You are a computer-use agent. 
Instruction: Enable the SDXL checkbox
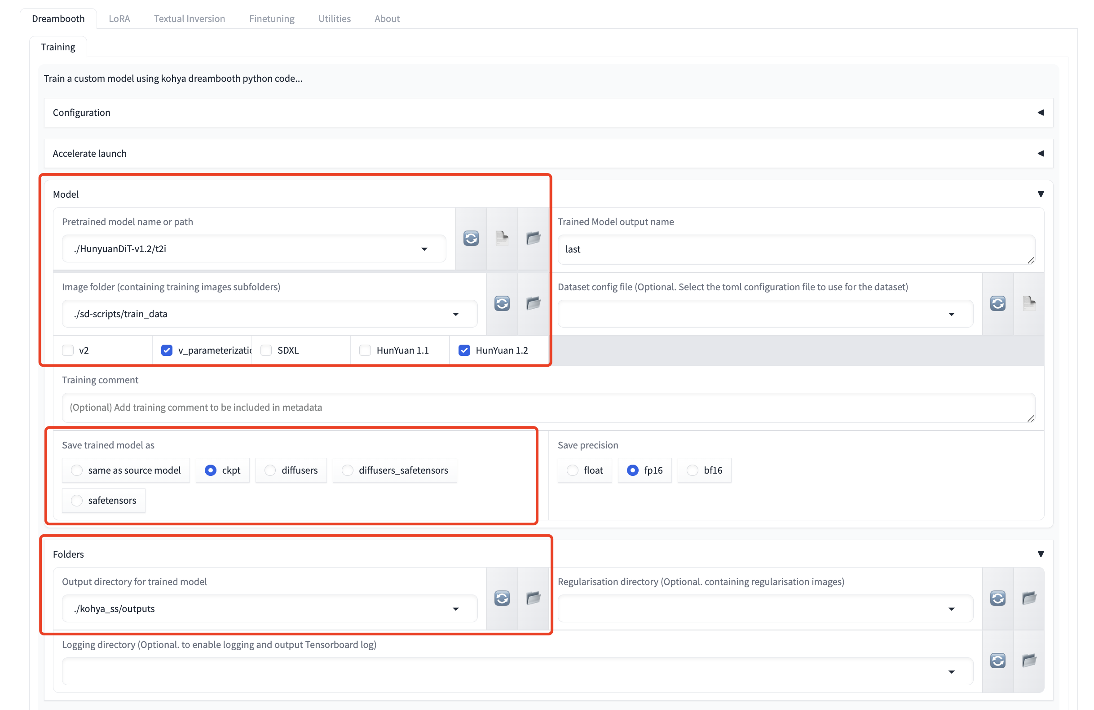266,351
